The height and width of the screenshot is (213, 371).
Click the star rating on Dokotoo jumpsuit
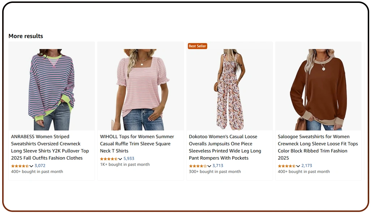coord(198,166)
